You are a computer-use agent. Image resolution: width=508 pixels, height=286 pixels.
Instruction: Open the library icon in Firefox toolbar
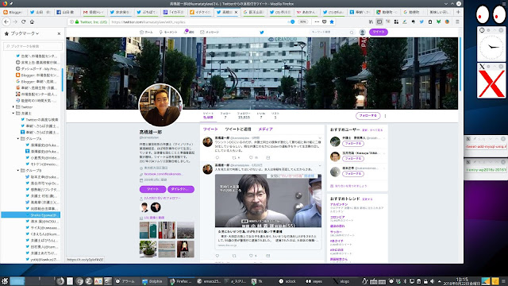click(x=371, y=21)
